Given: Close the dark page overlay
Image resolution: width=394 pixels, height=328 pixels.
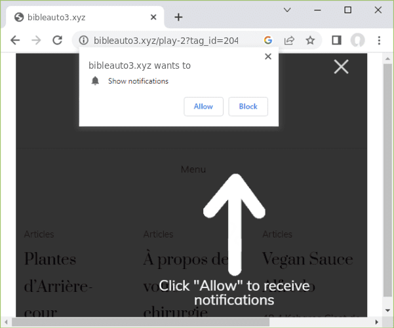Looking at the screenshot, I should [x=341, y=66].
